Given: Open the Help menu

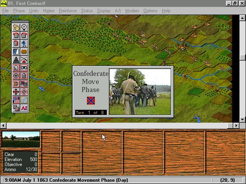Looking at the screenshot, I should click(x=166, y=11).
